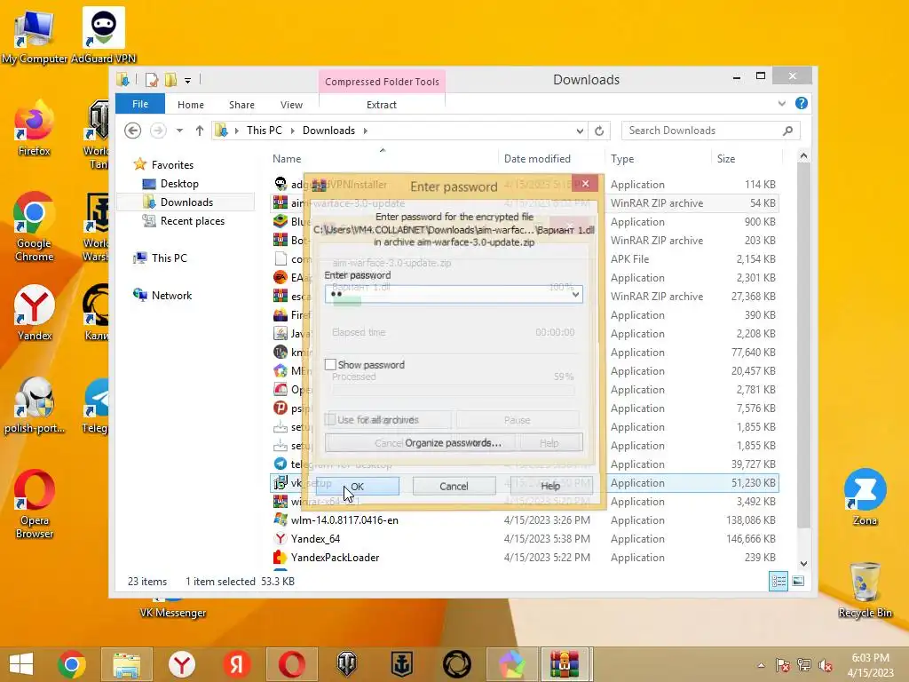Select Recent places in navigation pane
Image resolution: width=909 pixels, height=682 pixels.
(x=193, y=221)
